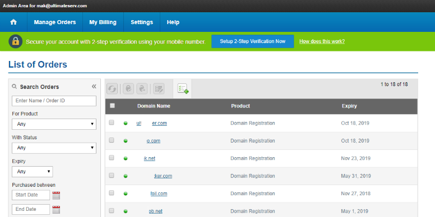
Task: Click the 1 to 18 of 18 counter
Action: (x=394, y=84)
